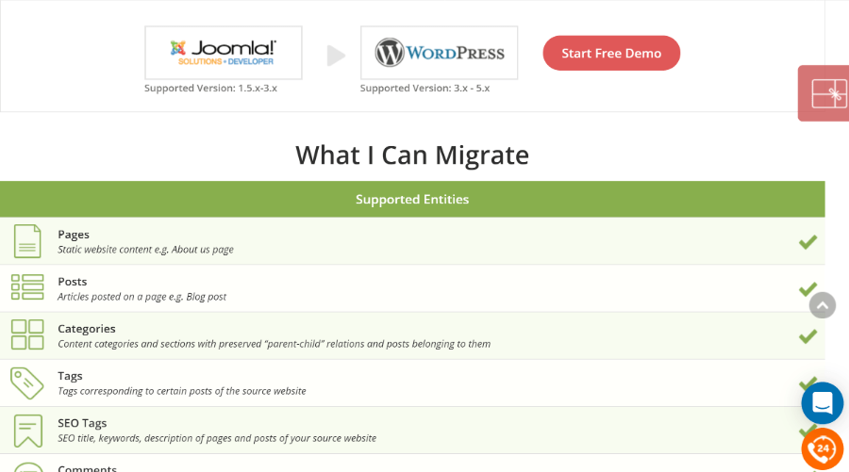Click the checkmark in the Categories row

(807, 336)
